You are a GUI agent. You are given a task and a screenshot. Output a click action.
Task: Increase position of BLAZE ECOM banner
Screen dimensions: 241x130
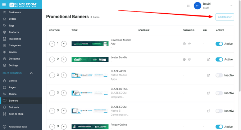[x=64, y=111]
